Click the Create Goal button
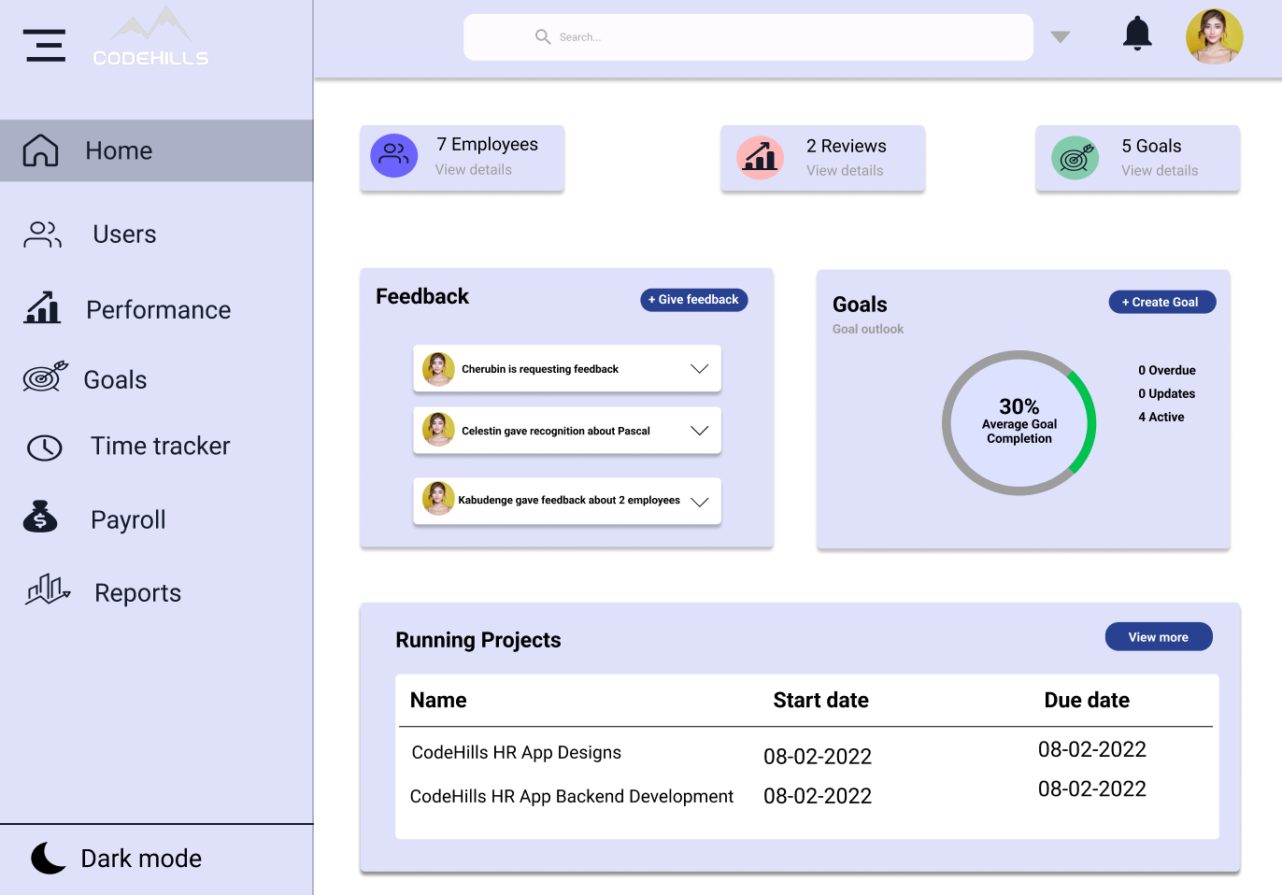 coord(1161,302)
